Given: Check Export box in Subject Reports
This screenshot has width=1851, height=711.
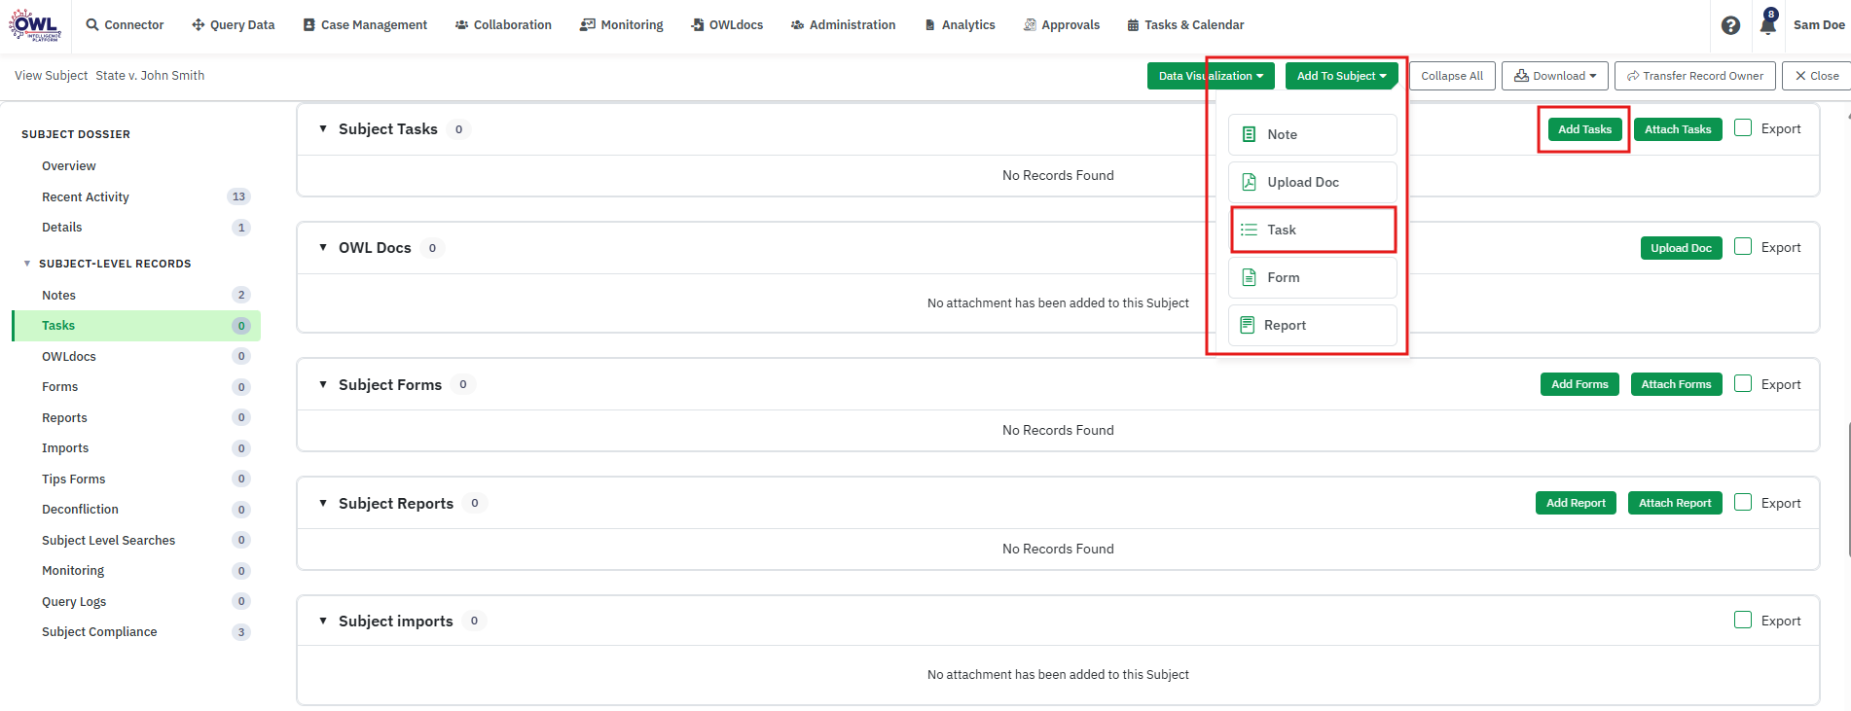Looking at the screenshot, I should pos(1743,502).
